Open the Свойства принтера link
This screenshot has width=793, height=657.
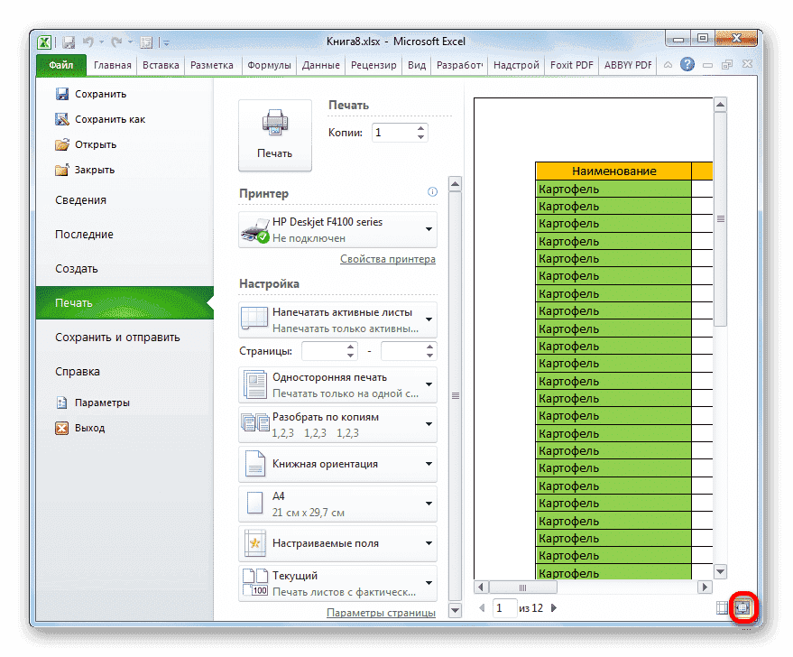[388, 259]
